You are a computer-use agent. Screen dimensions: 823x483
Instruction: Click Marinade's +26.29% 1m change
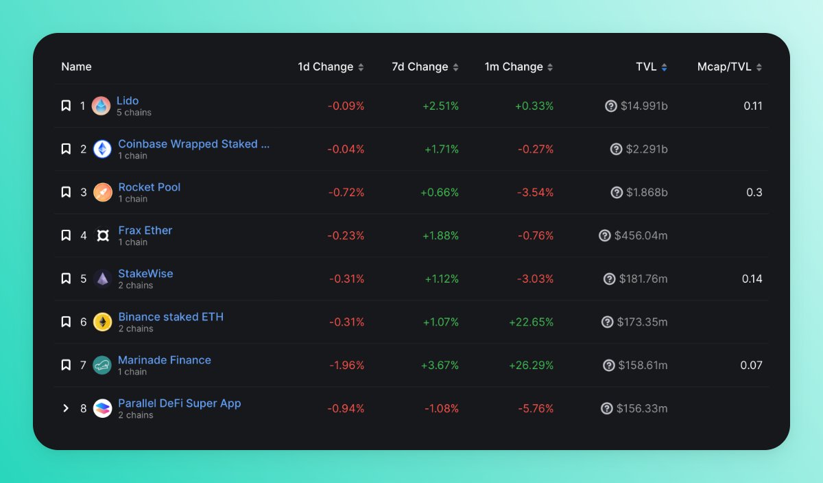[x=532, y=365]
